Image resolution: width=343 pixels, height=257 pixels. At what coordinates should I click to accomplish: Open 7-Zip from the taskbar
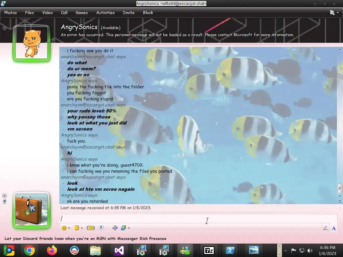pyautogui.click(x=209, y=250)
